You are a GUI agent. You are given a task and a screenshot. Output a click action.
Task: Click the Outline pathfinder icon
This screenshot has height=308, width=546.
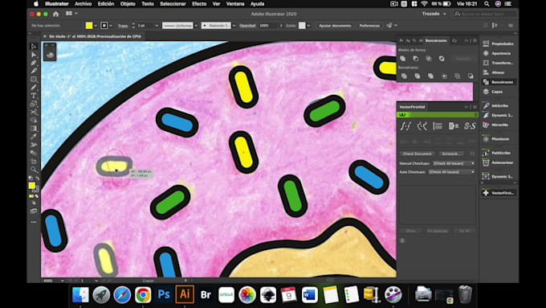point(457,76)
